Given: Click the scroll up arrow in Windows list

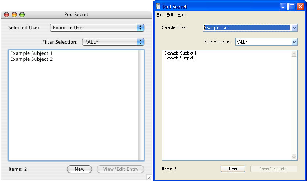Looking at the screenshot, I should click(294, 54).
